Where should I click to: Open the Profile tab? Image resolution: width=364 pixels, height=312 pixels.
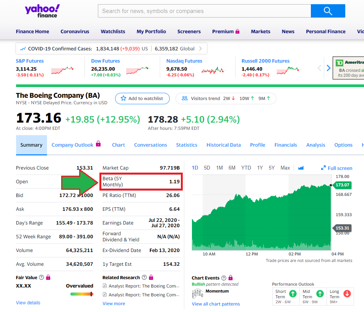point(257,145)
